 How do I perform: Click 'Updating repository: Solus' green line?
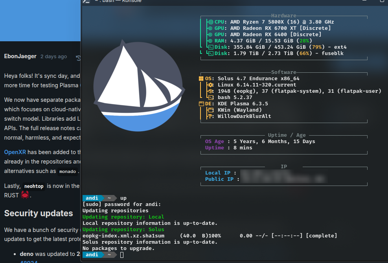123,229
